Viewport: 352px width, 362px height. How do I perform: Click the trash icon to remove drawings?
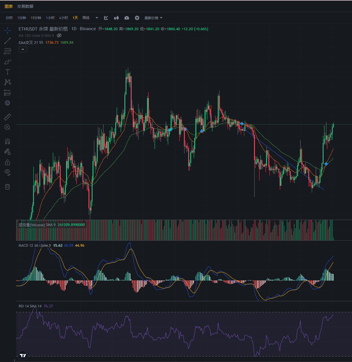[7, 187]
